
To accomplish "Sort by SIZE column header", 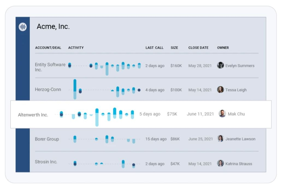I will (174, 48).
